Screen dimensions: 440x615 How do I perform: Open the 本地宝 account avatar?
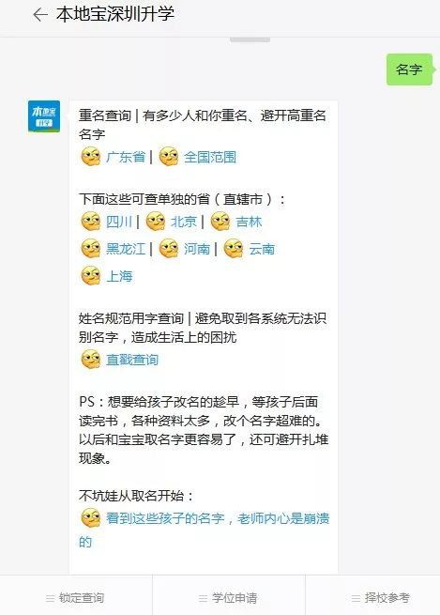click(x=44, y=116)
